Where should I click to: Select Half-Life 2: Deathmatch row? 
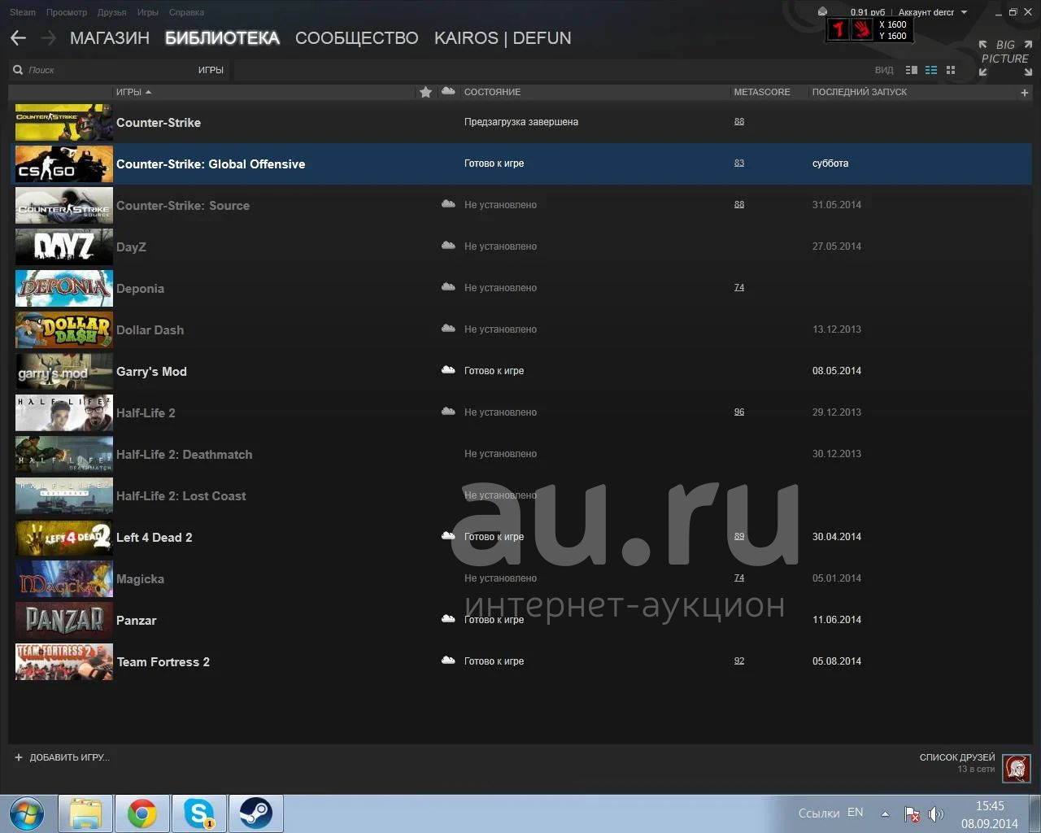point(520,454)
